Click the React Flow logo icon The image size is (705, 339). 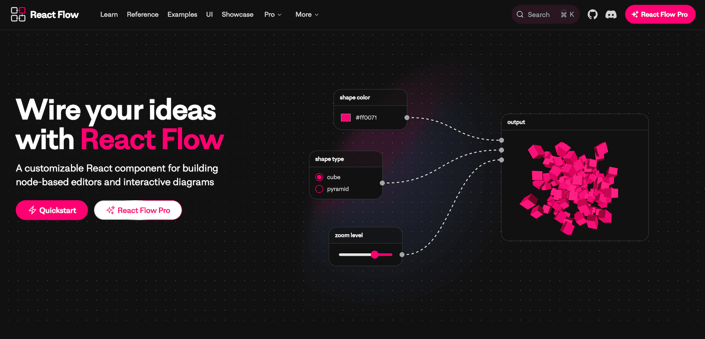(18, 14)
